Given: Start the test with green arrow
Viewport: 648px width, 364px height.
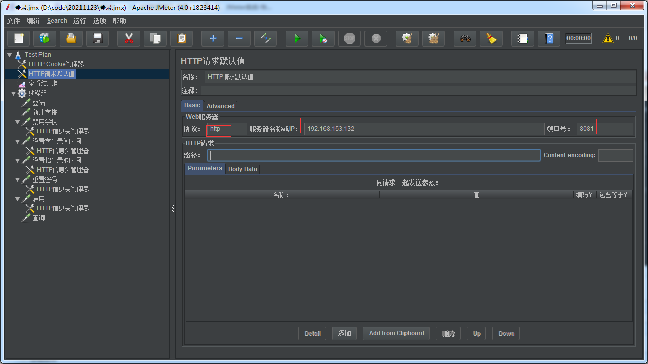Looking at the screenshot, I should [x=297, y=38].
